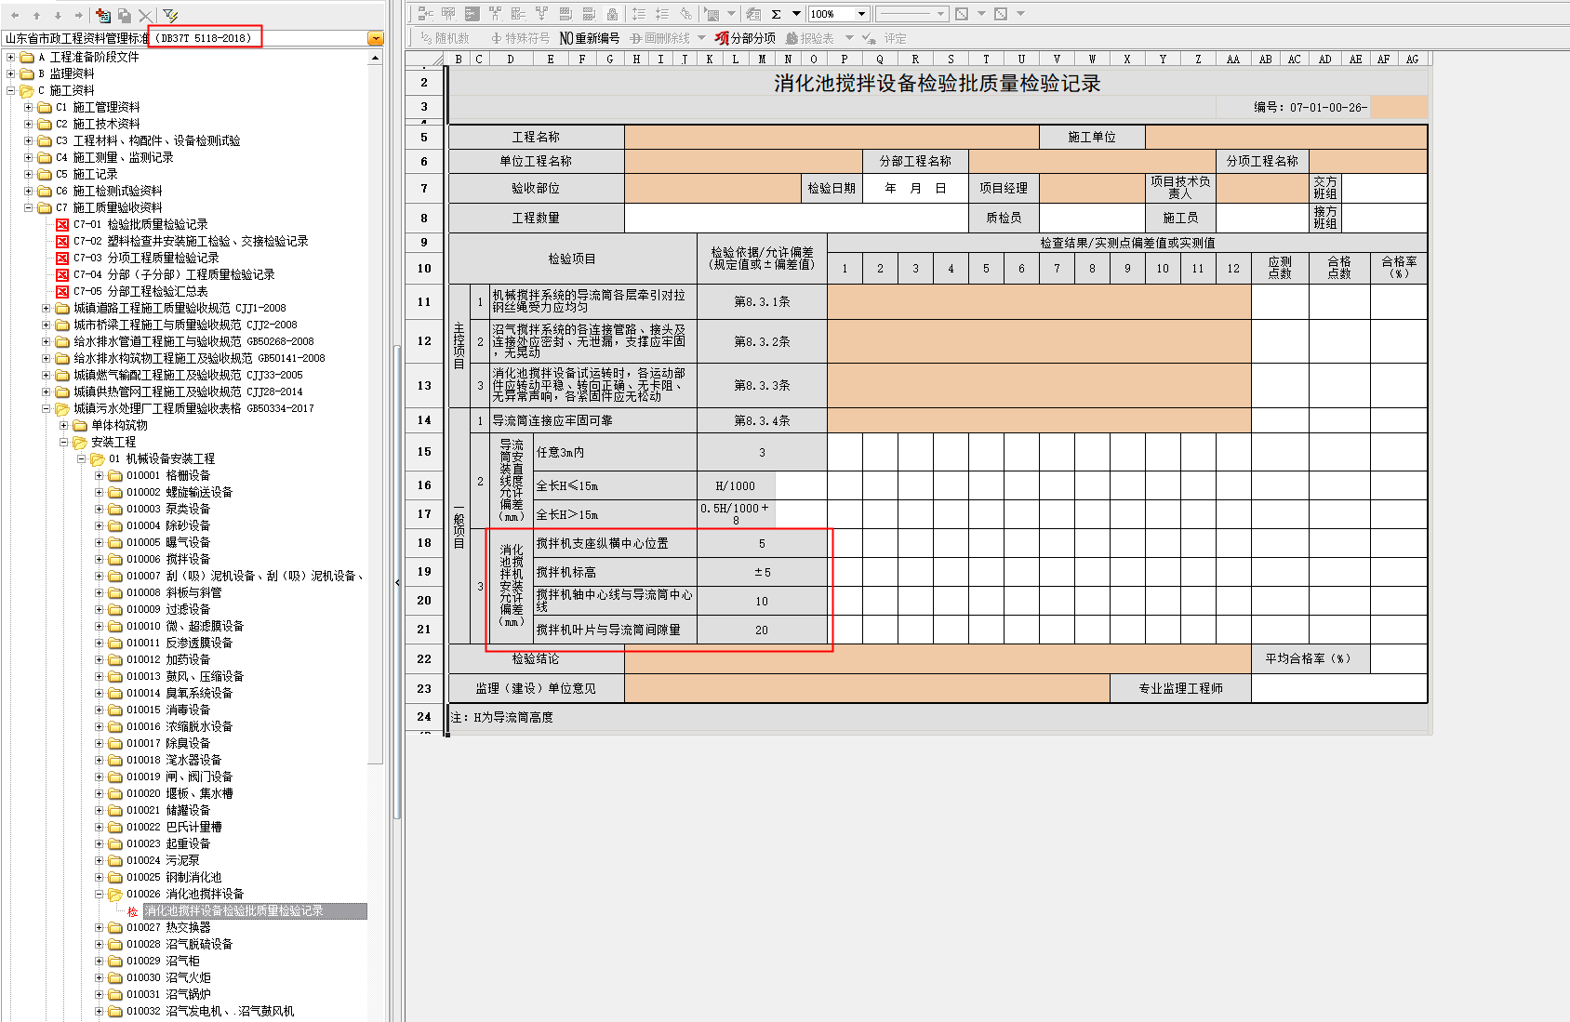Open the 100% zoom dropdown
The height and width of the screenshot is (1022, 1570).
click(862, 14)
